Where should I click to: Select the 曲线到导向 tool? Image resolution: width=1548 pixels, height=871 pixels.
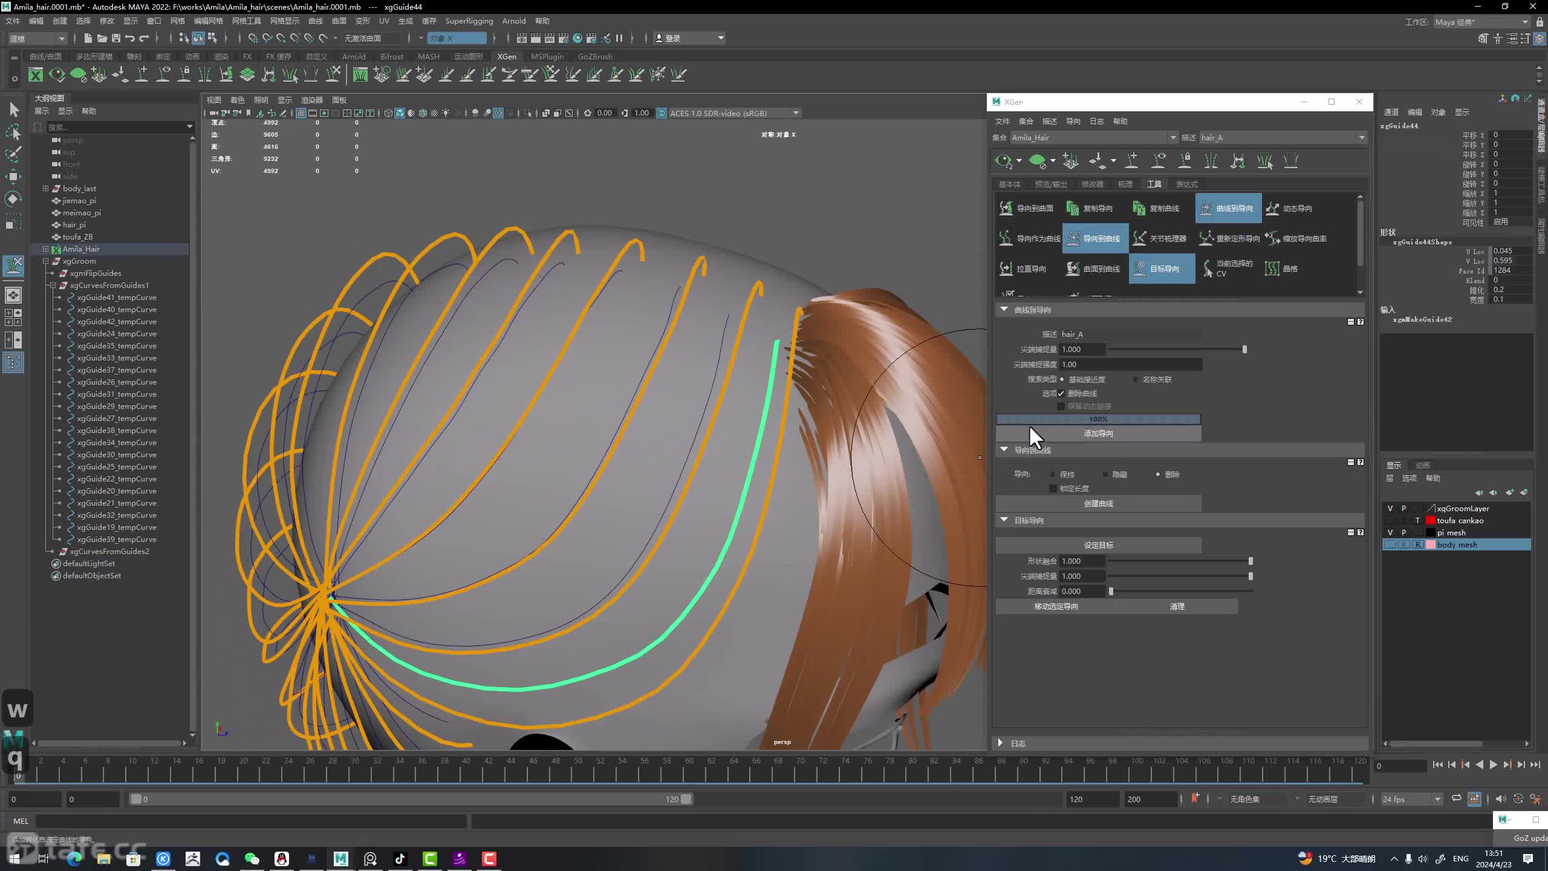1228,208
